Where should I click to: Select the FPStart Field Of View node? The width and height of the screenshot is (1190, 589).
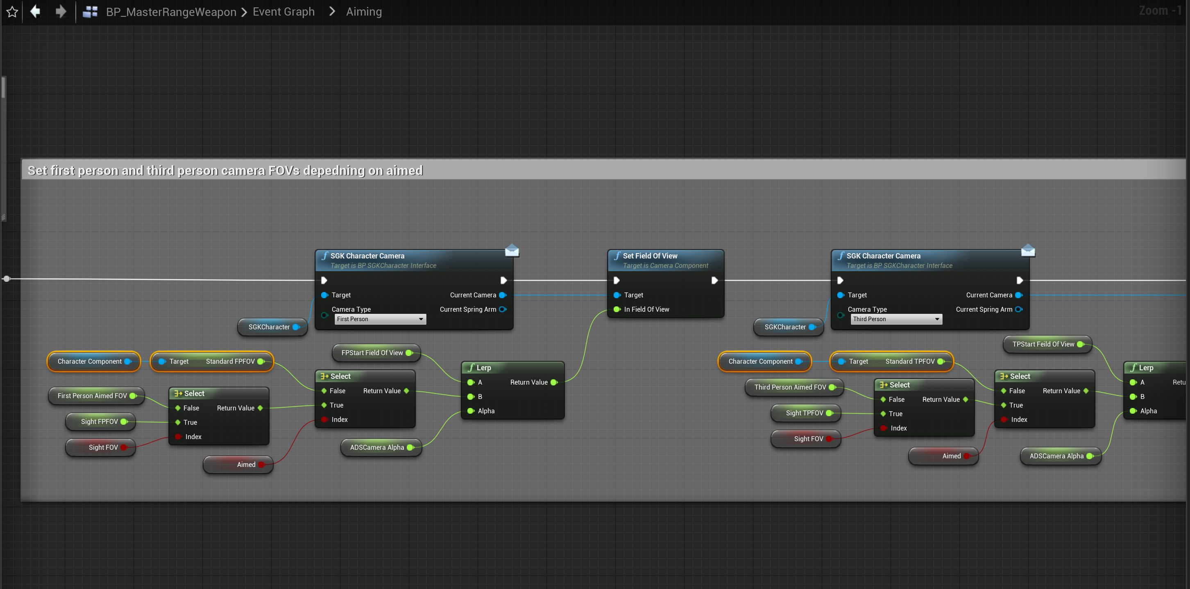point(372,353)
